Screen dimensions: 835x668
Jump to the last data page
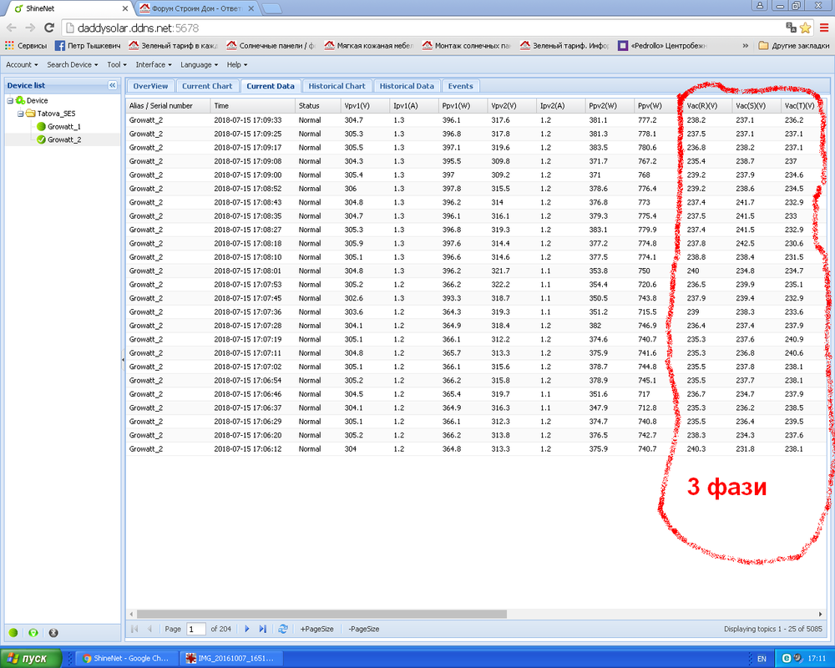click(x=263, y=629)
